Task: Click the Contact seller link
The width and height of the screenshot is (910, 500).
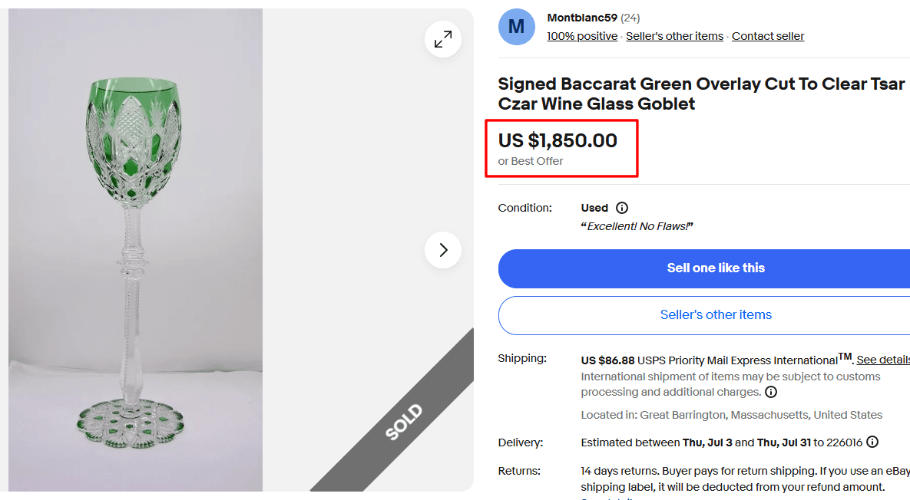Action: click(x=768, y=36)
